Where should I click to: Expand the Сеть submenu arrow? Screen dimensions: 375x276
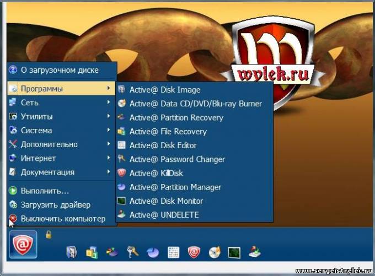[x=109, y=102]
